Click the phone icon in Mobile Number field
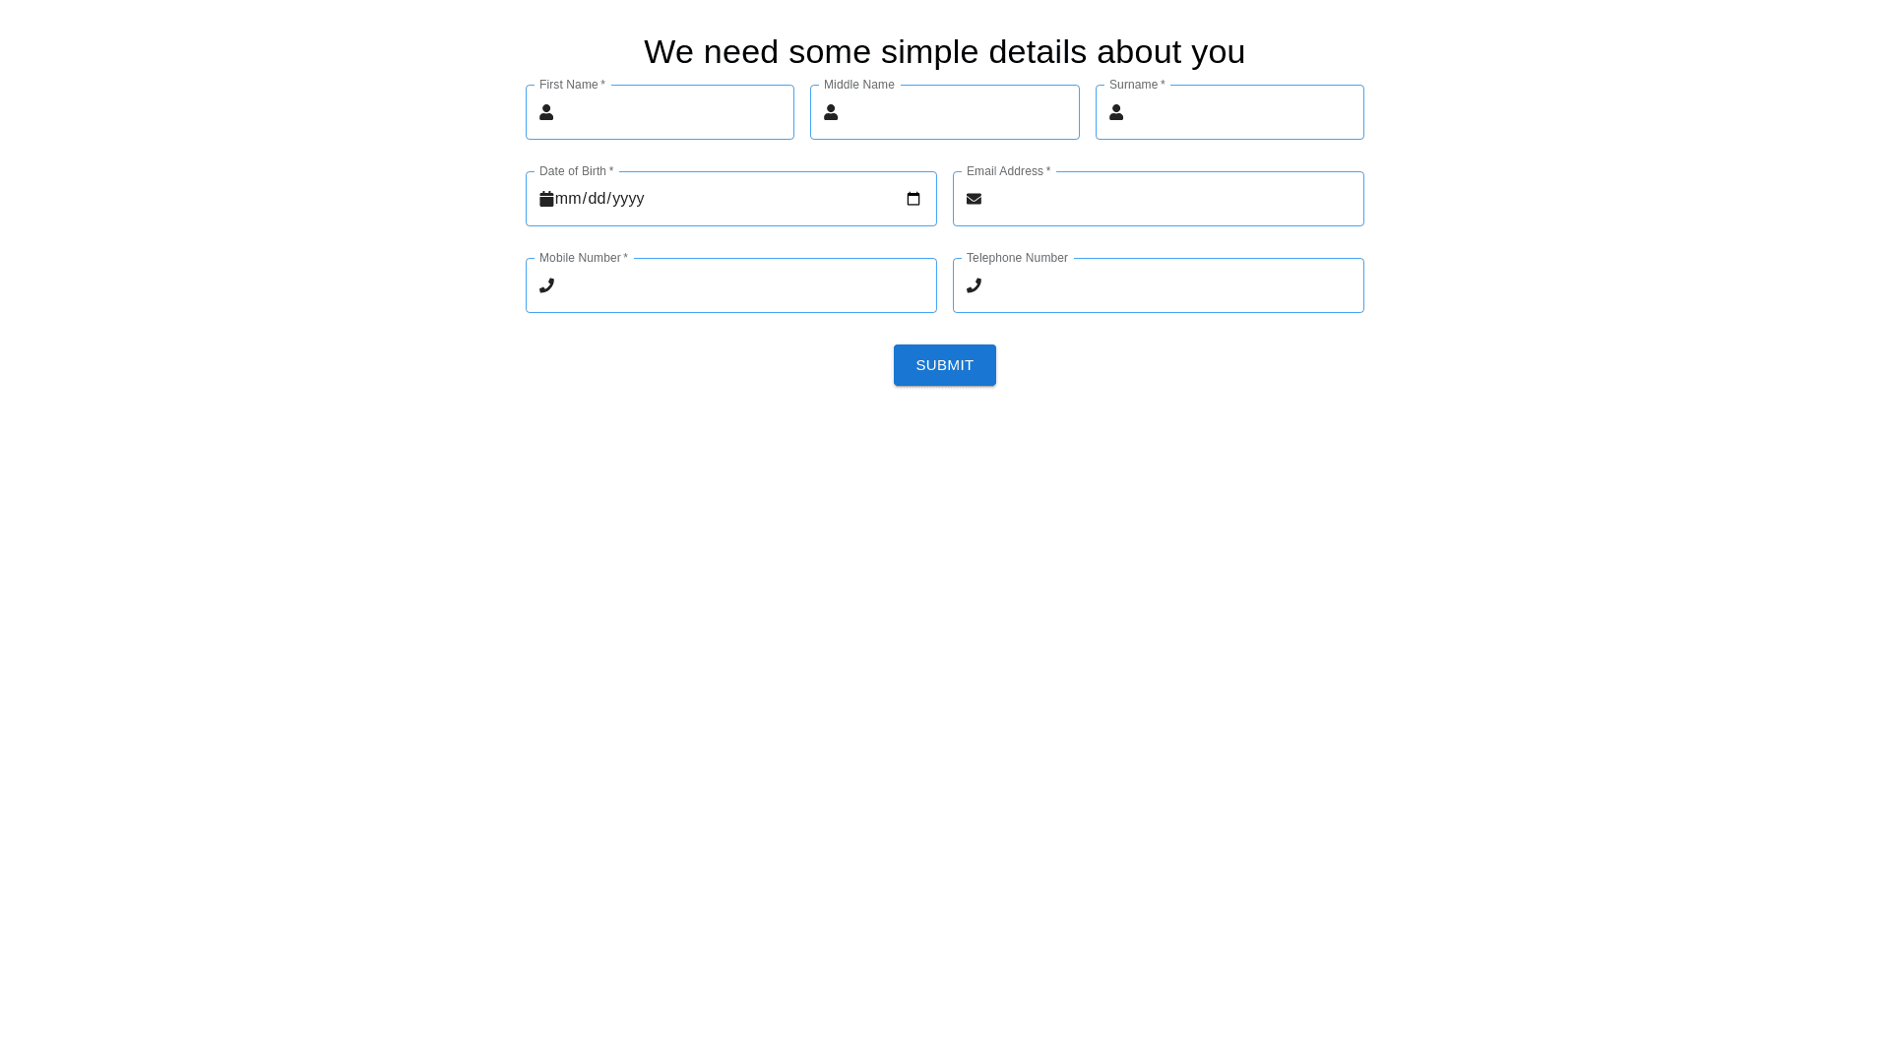The image size is (1890, 1063). [546, 285]
